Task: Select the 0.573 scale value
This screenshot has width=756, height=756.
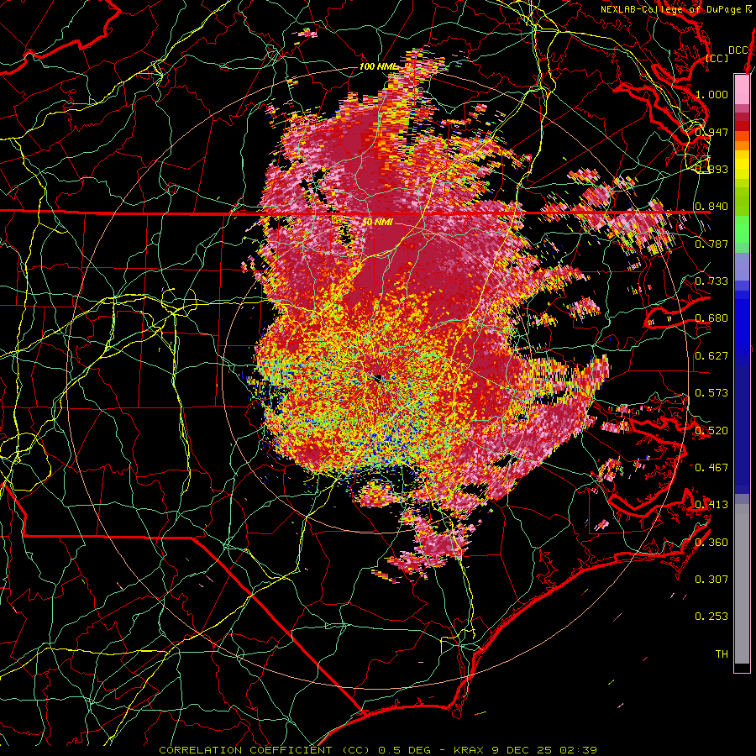Action: (x=711, y=393)
